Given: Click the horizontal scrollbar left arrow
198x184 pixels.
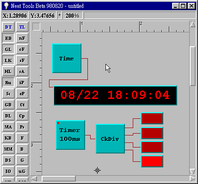Looking at the screenshot, I should (34, 178).
